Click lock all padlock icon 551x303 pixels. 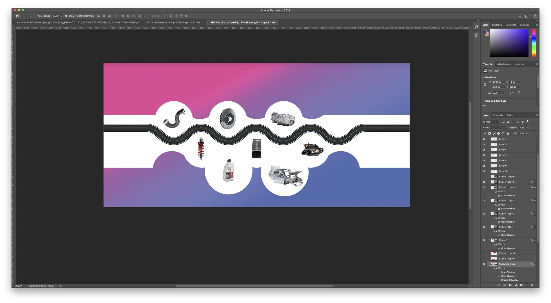click(x=508, y=134)
